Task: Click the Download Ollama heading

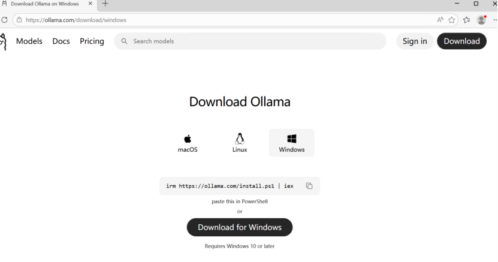Action: tap(240, 102)
